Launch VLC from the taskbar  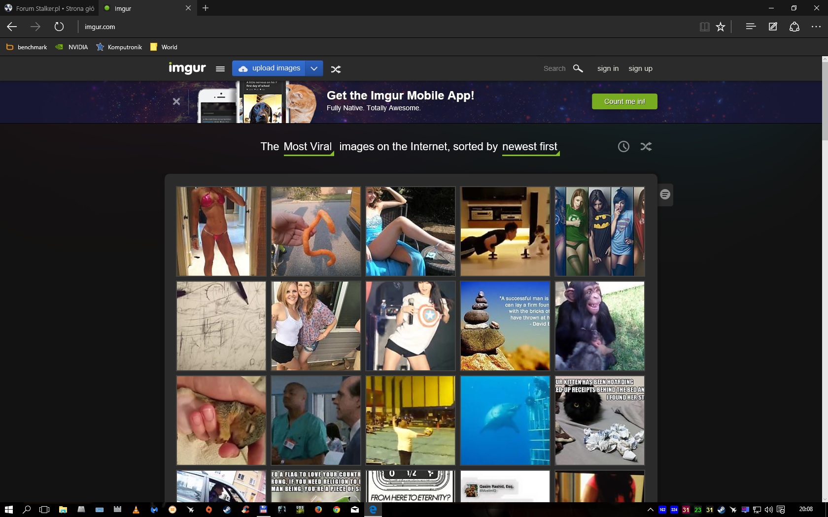(136, 510)
